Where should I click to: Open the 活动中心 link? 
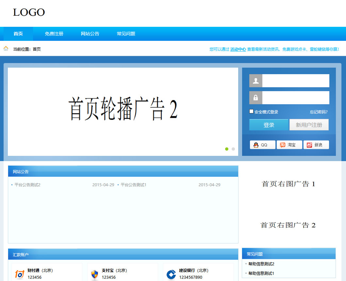point(238,49)
